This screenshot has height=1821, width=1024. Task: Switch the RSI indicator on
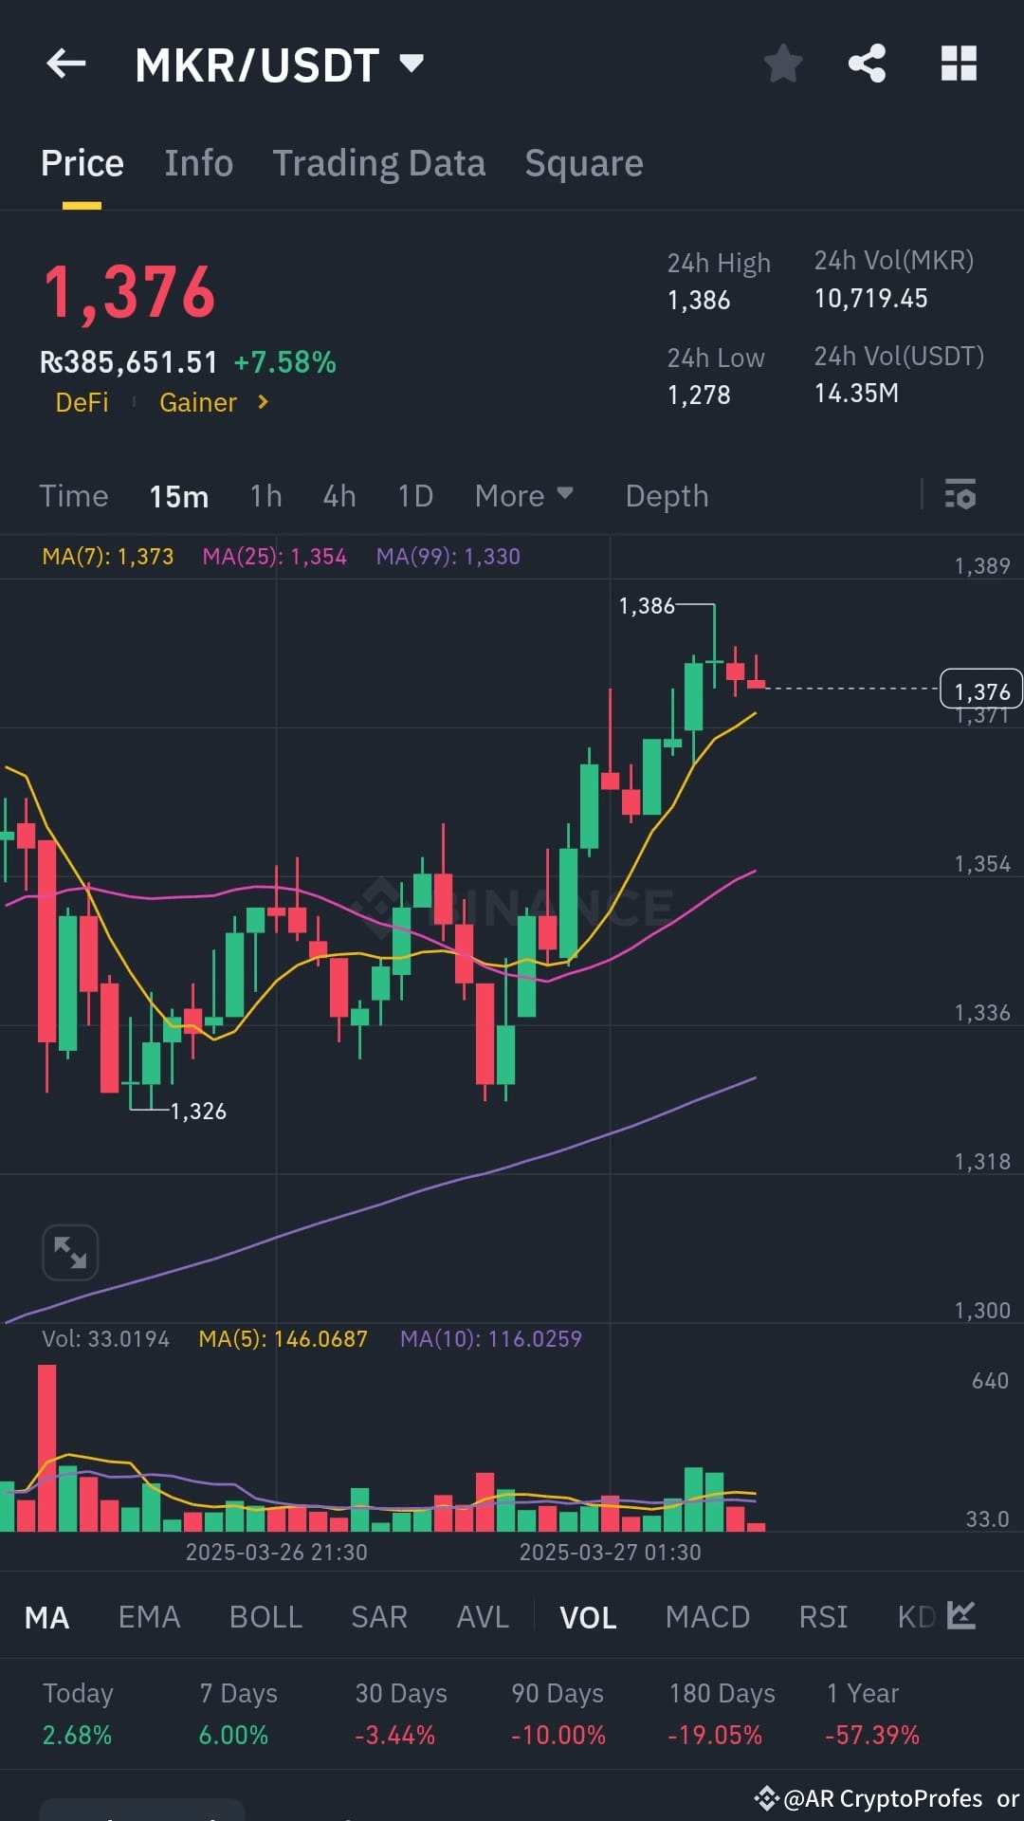pyautogui.click(x=822, y=1617)
